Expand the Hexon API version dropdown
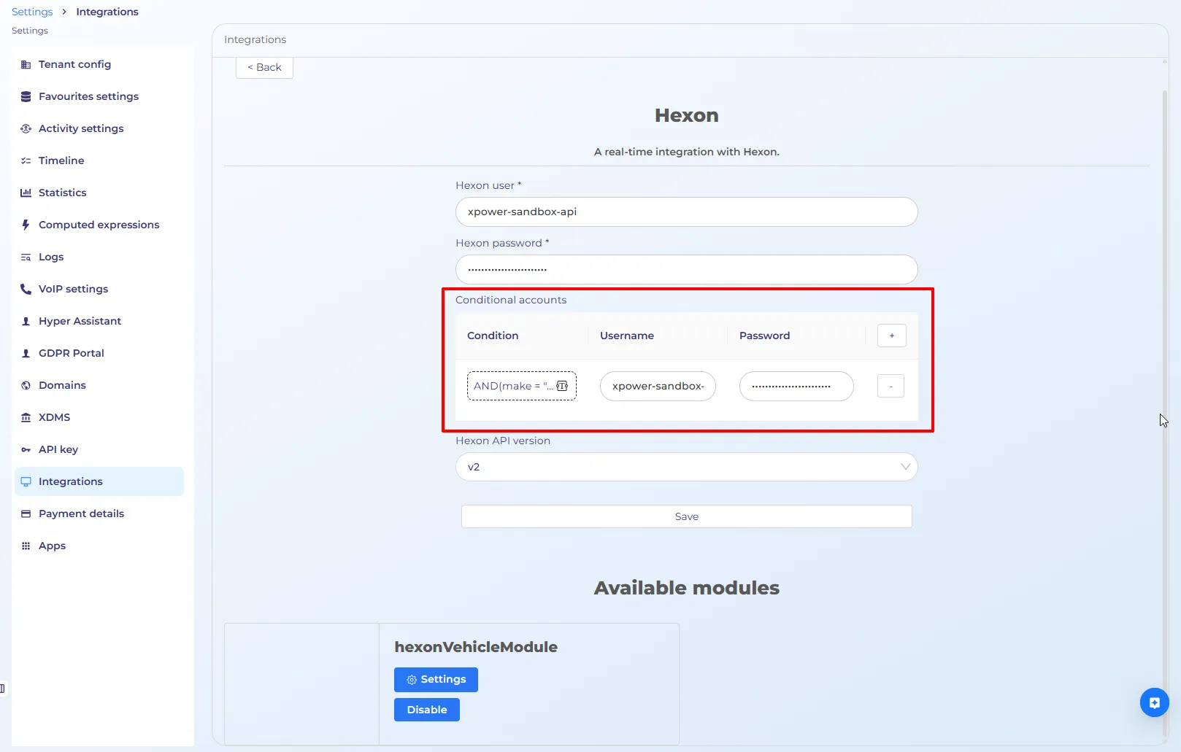1181x752 pixels. (686, 467)
